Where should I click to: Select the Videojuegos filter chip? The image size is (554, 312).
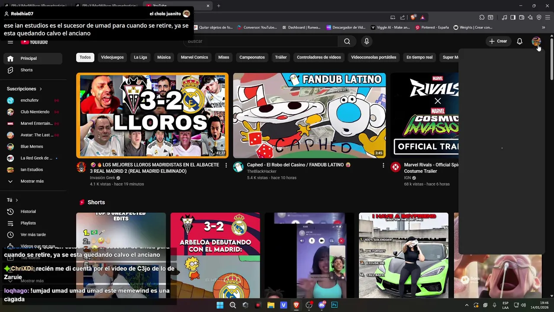[x=112, y=57]
